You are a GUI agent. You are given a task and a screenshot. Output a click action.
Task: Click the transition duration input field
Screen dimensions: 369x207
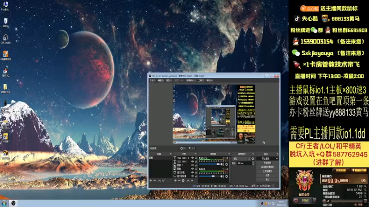[x=244, y=163]
